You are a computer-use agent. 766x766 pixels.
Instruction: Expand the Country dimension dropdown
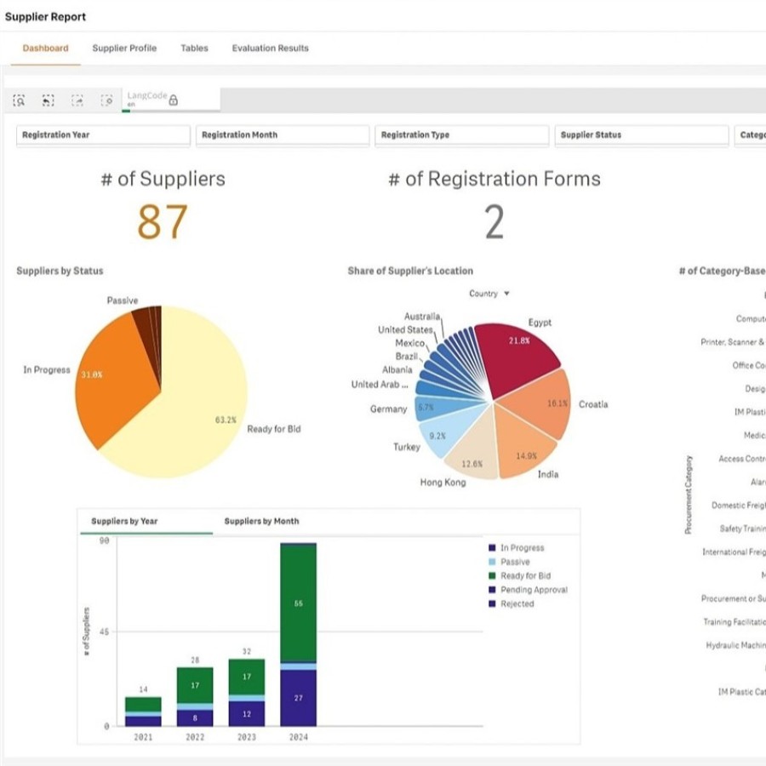pos(489,294)
